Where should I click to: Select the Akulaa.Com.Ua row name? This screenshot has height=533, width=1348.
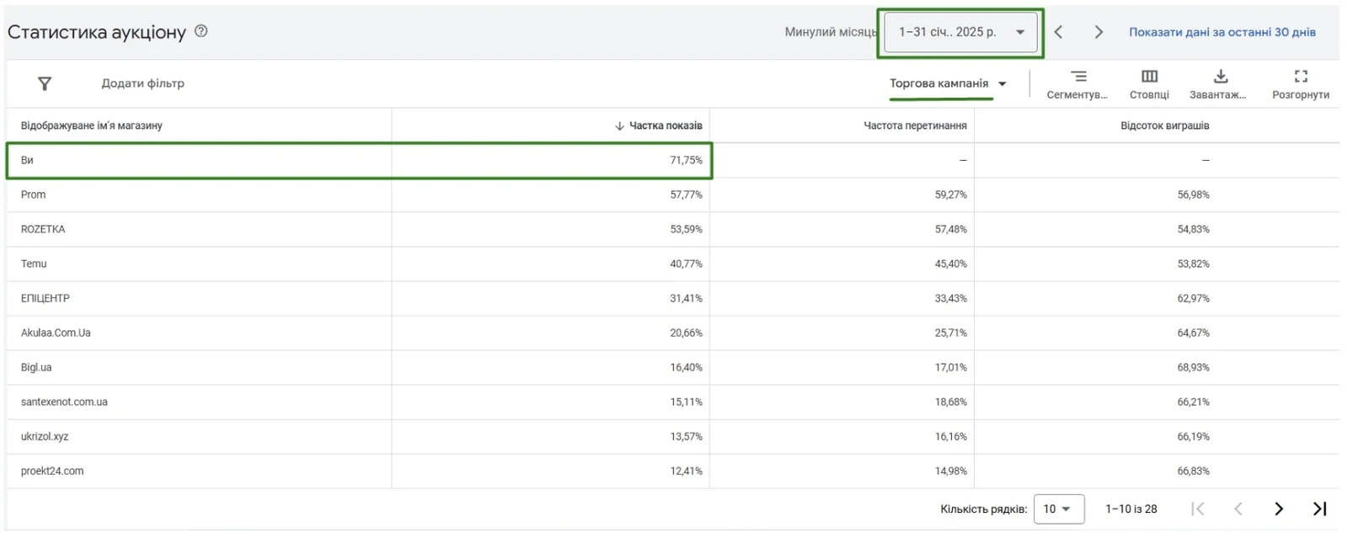(x=56, y=333)
